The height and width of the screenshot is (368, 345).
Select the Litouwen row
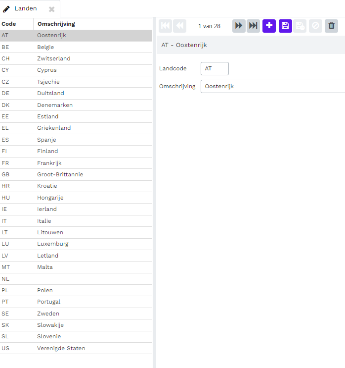(76, 233)
